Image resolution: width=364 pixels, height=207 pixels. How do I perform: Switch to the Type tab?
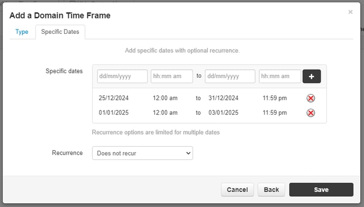point(22,32)
